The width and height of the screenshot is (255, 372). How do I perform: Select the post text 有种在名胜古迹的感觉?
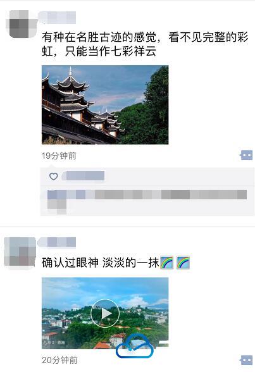[99, 37]
